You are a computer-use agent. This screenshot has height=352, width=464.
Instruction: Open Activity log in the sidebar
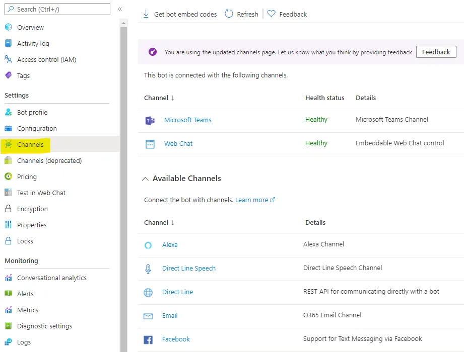pos(33,43)
